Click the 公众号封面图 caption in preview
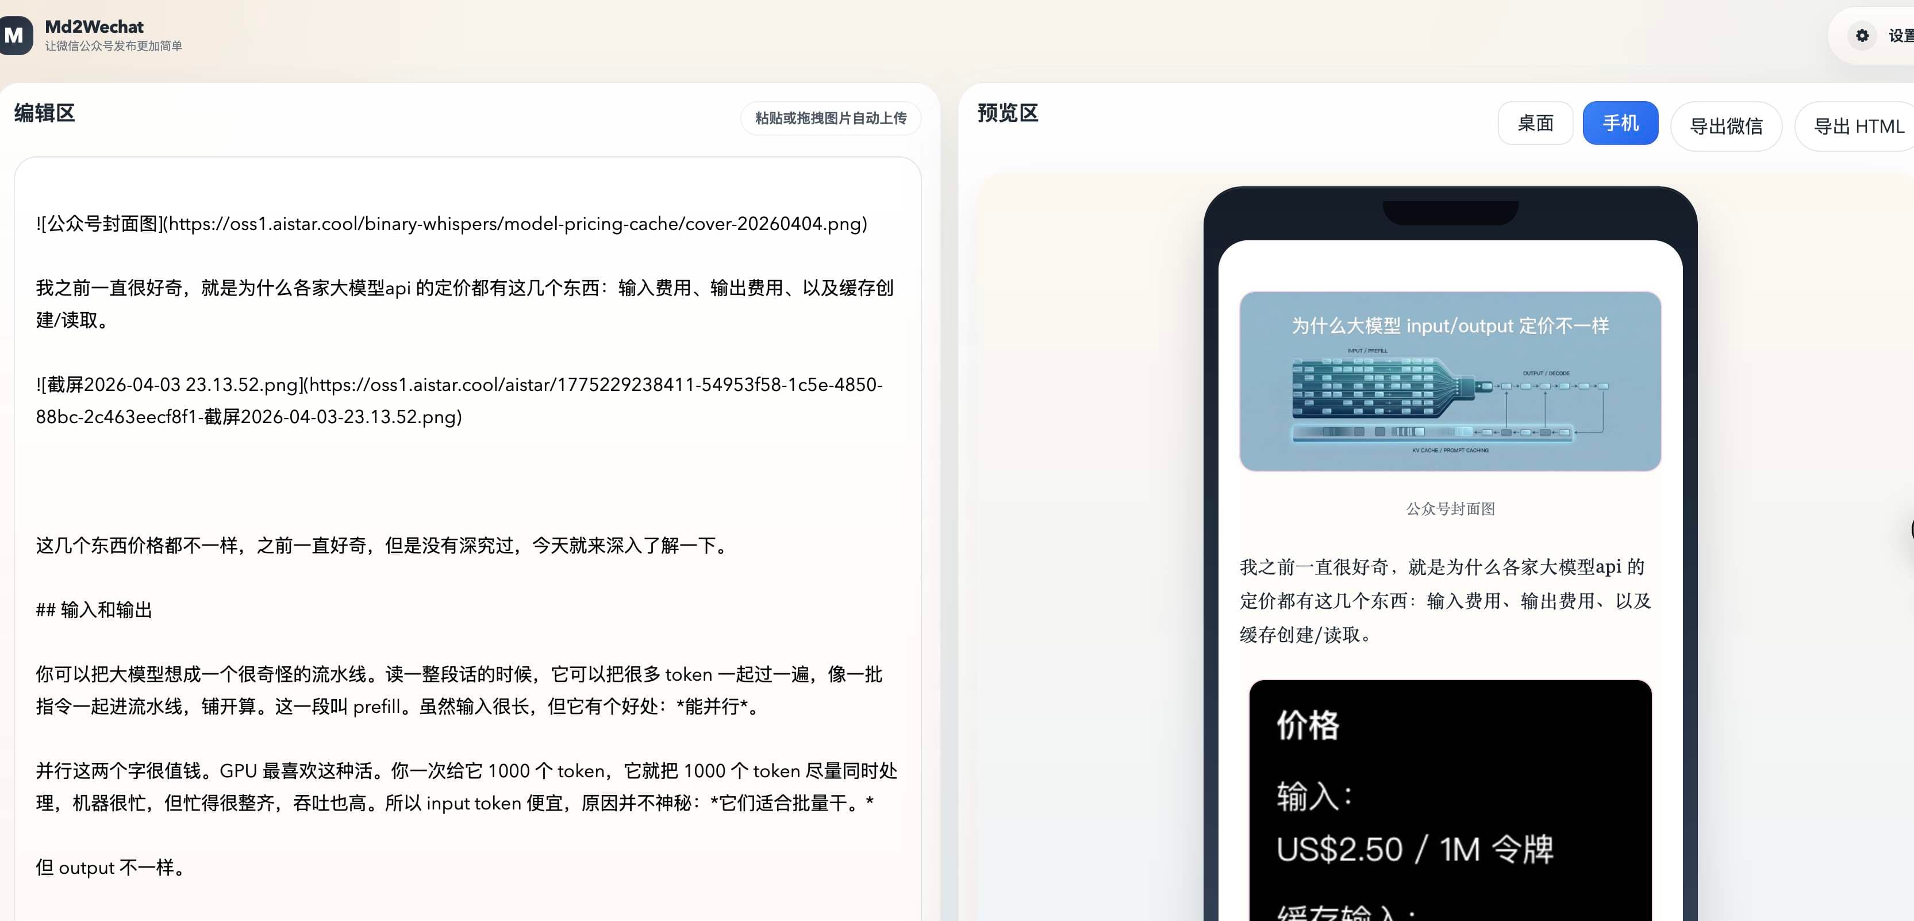The height and width of the screenshot is (921, 1914). (1450, 508)
